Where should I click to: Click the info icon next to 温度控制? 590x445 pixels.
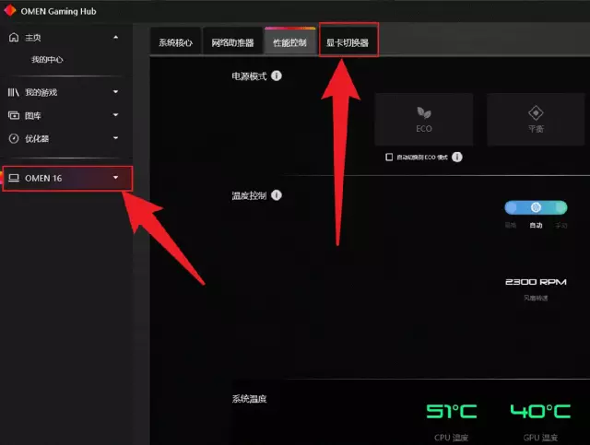click(x=277, y=195)
